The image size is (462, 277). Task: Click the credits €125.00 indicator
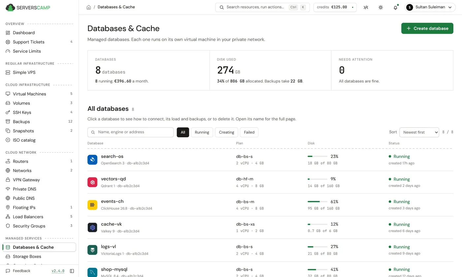click(x=335, y=7)
